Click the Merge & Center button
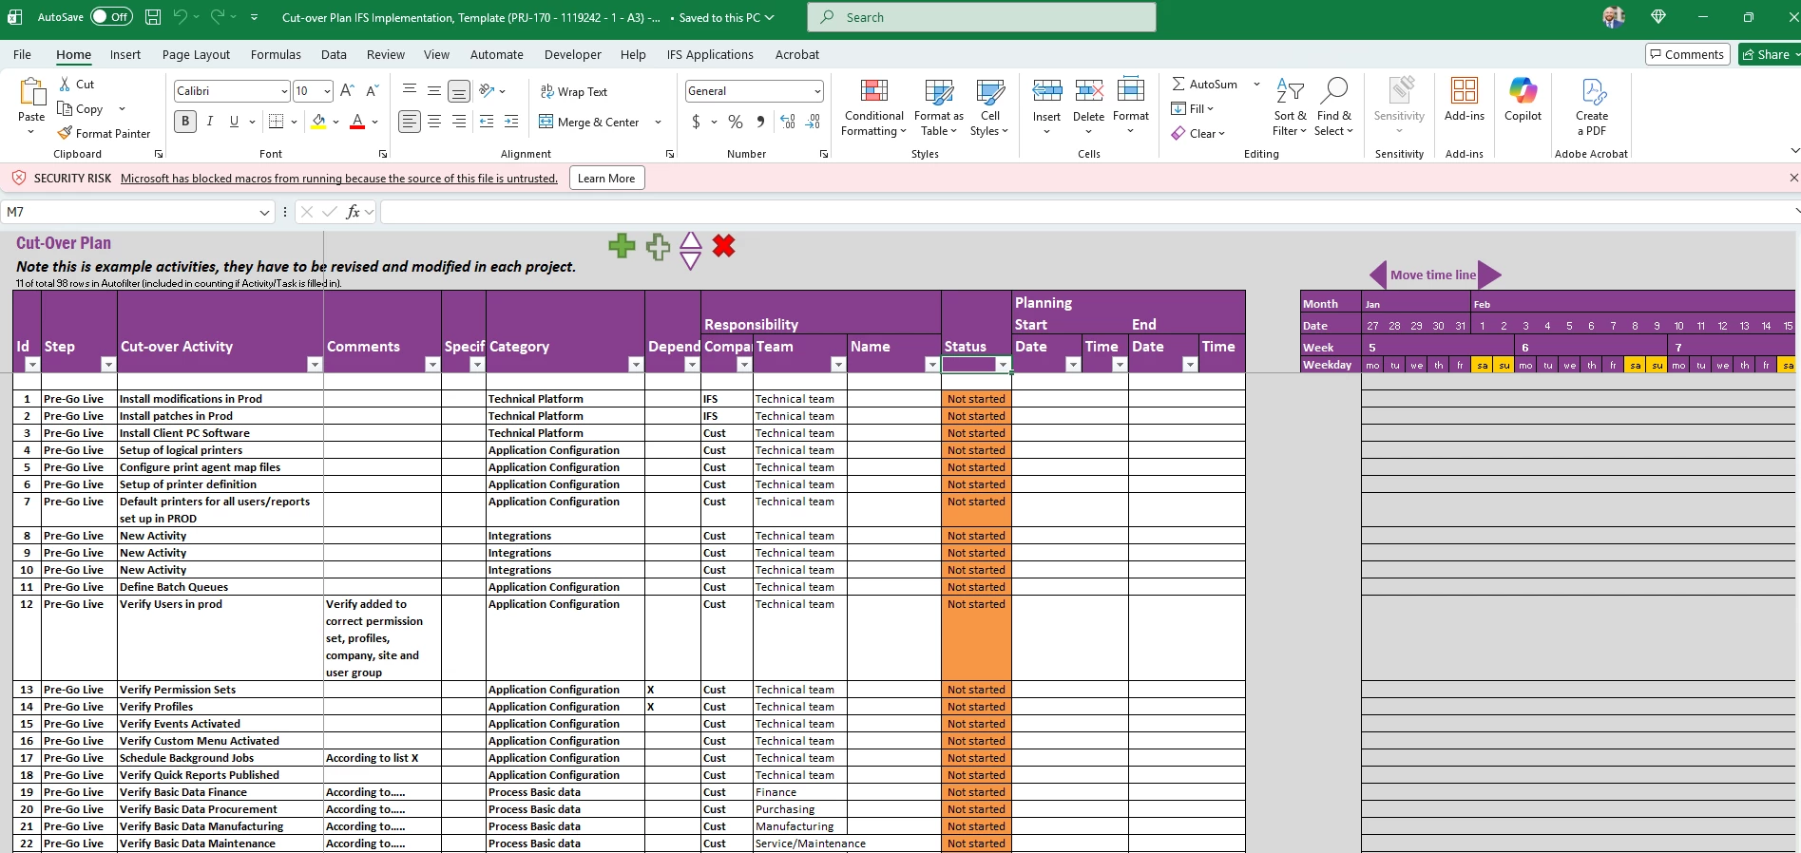The height and width of the screenshot is (853, 1801). point(589,123)
